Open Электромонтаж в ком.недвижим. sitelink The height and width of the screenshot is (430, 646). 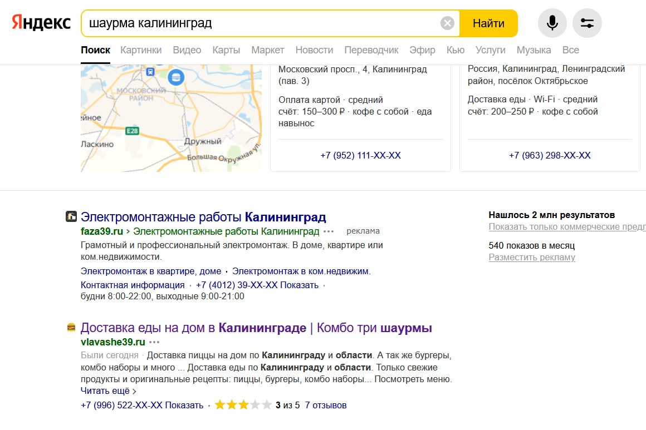pyautogui.click(x=301, y=271)
